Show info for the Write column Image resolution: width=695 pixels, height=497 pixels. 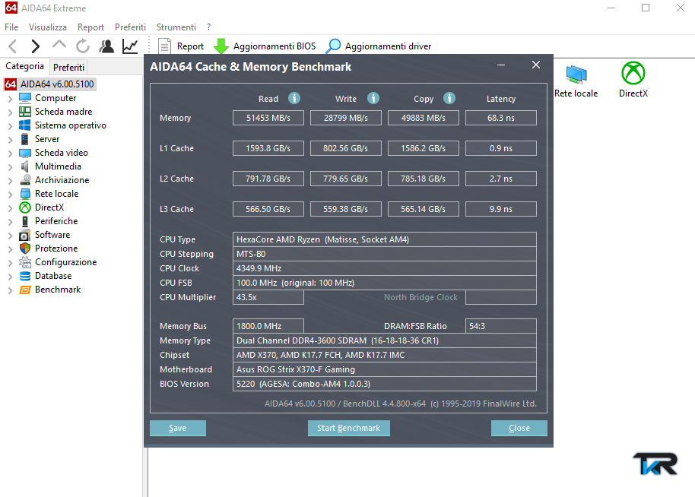pos(373,98)
